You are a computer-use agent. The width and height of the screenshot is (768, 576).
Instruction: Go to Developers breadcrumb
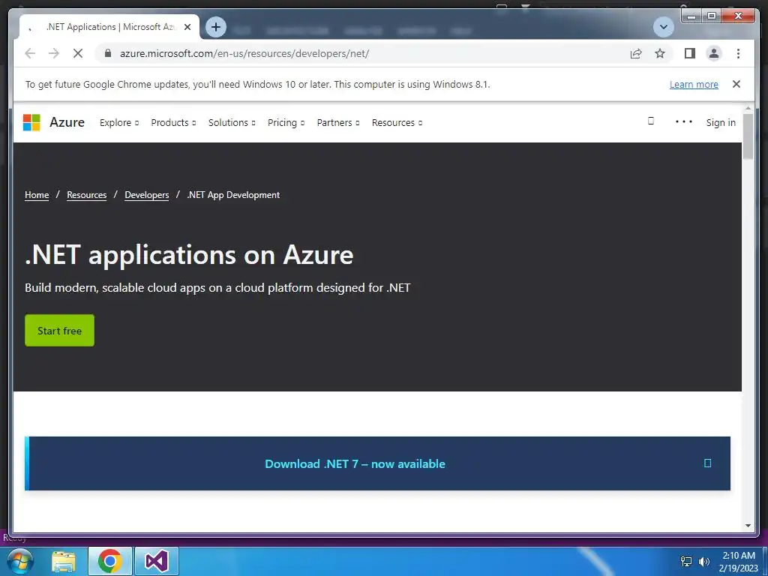(146, 195)
